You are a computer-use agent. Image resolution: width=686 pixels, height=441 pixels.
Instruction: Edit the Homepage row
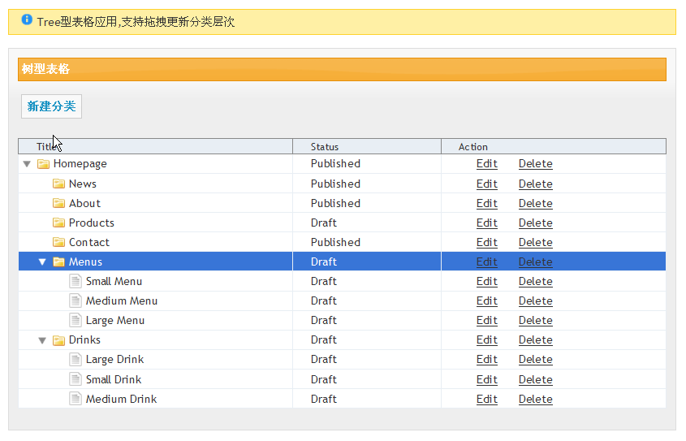[x=487, y=163]
